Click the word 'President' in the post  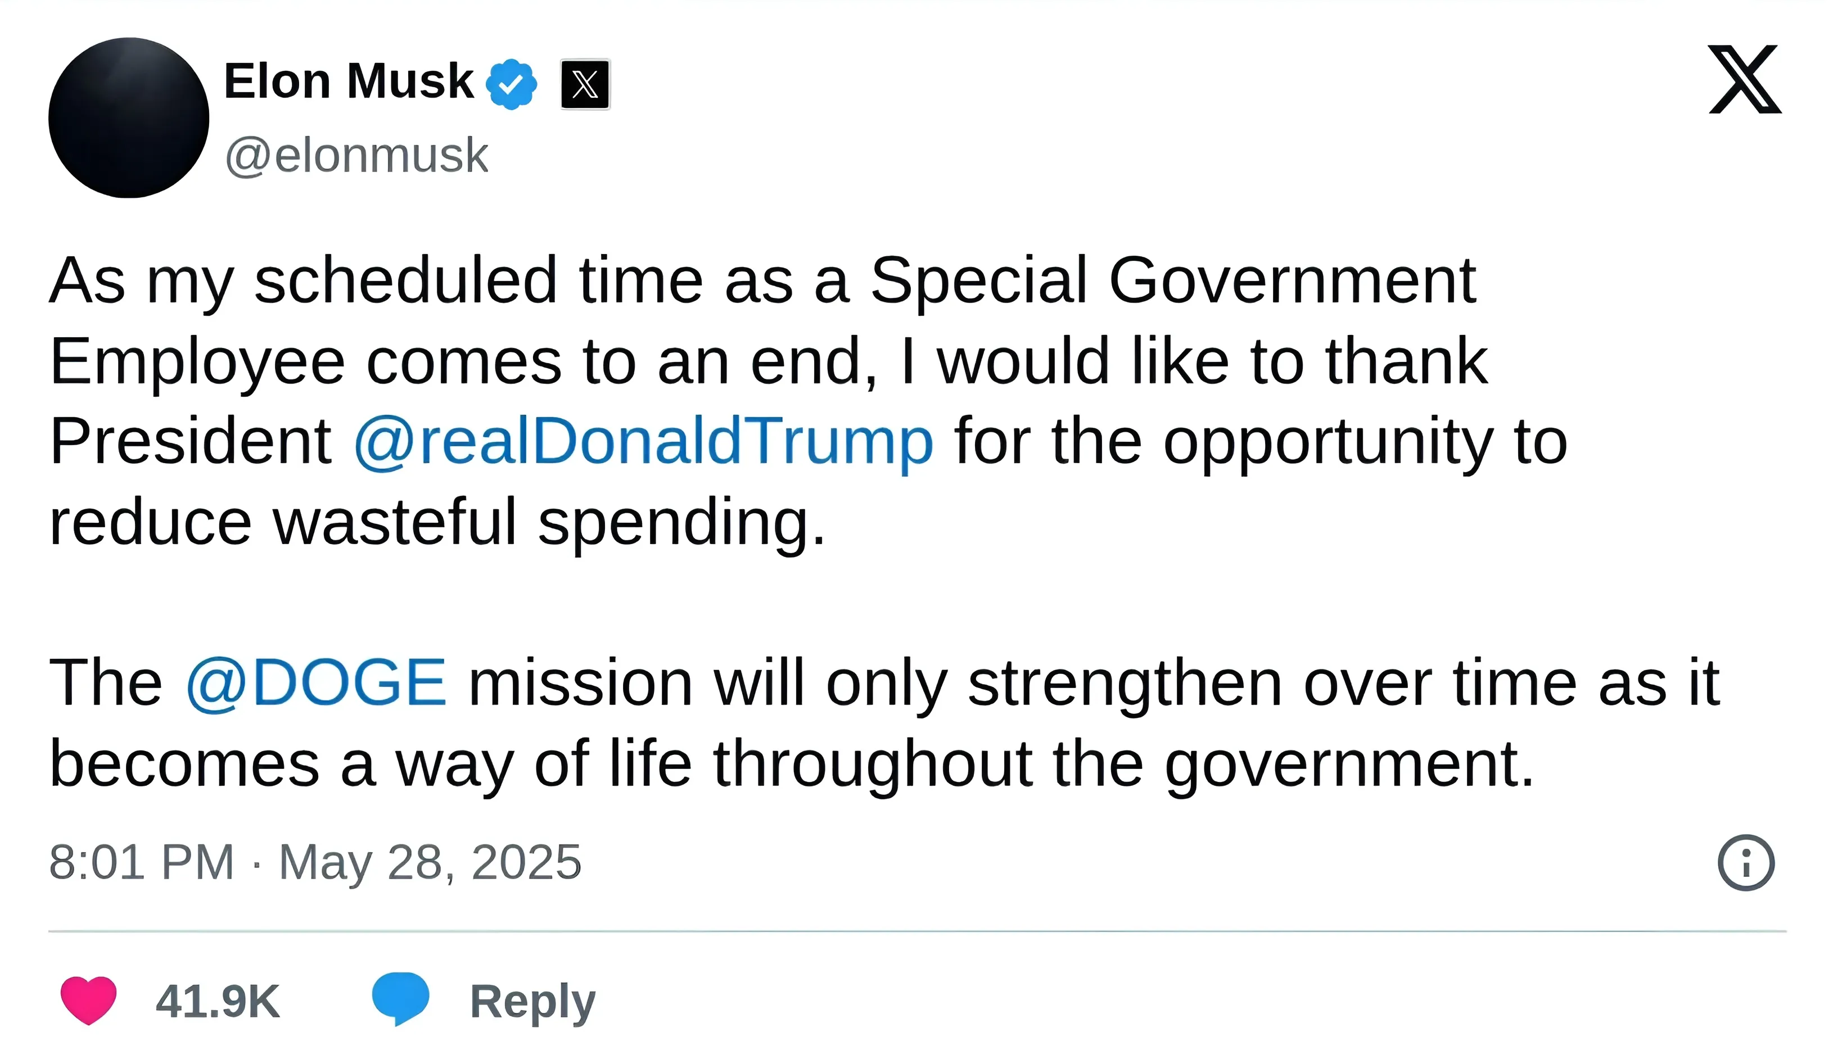tap(191, 441)
